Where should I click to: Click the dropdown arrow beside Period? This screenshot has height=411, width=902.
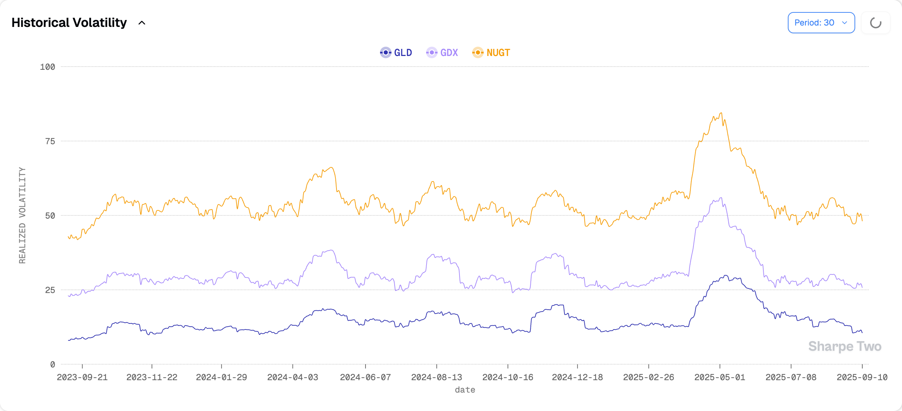click(845, 23)
